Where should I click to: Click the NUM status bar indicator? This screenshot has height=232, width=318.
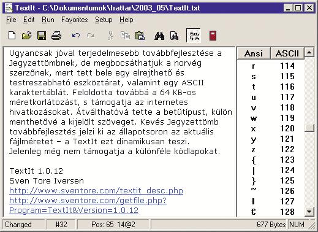click(x=297, y=225)
